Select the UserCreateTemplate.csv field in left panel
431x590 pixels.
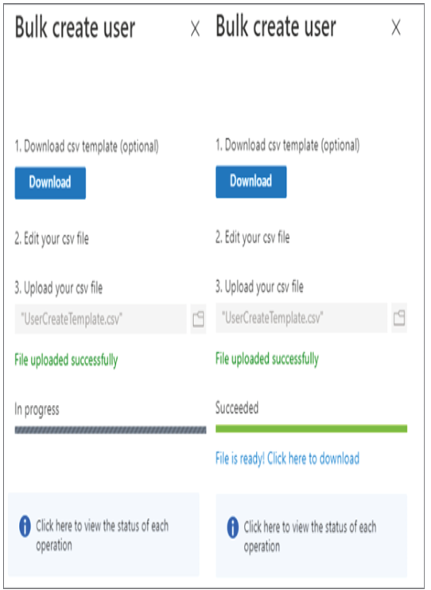(x=100, y=319)
